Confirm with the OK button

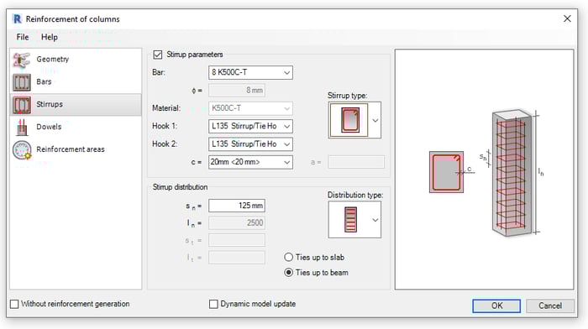point(496,305)
